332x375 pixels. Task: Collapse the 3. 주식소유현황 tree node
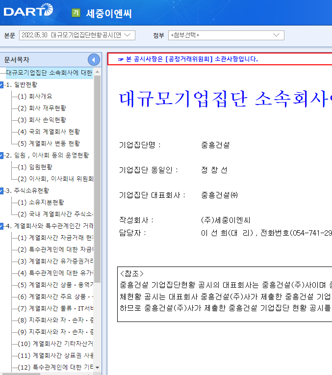coord(1,190)
